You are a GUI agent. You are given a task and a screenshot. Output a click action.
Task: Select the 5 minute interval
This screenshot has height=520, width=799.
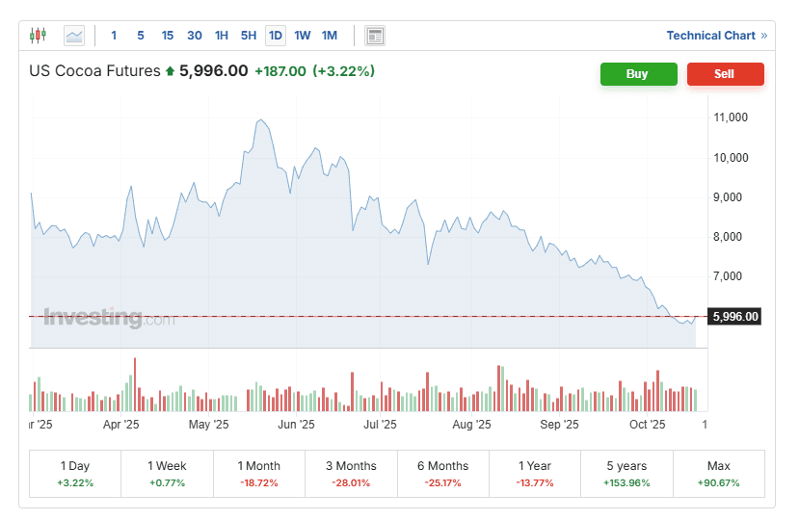click(x=141, y=36)
